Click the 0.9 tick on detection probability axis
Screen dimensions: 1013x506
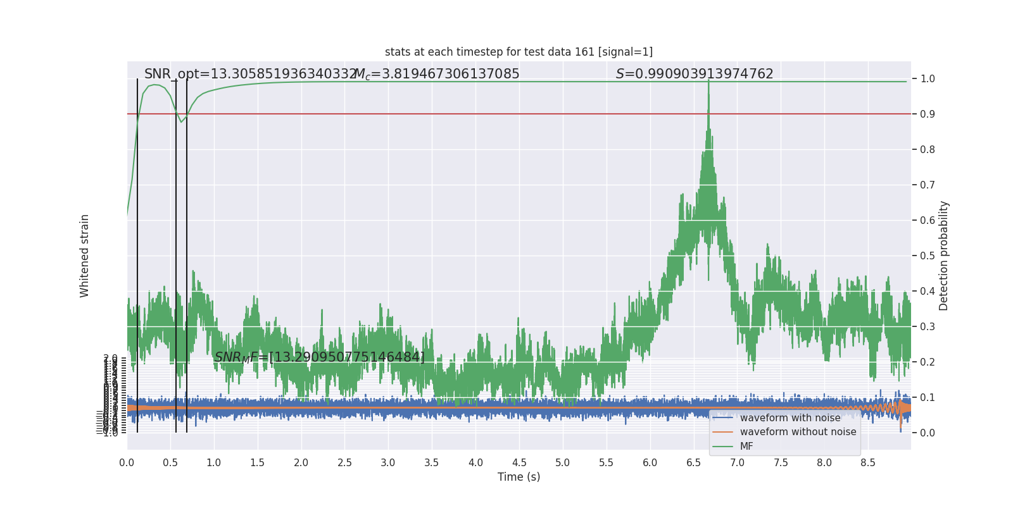point(928,114)
